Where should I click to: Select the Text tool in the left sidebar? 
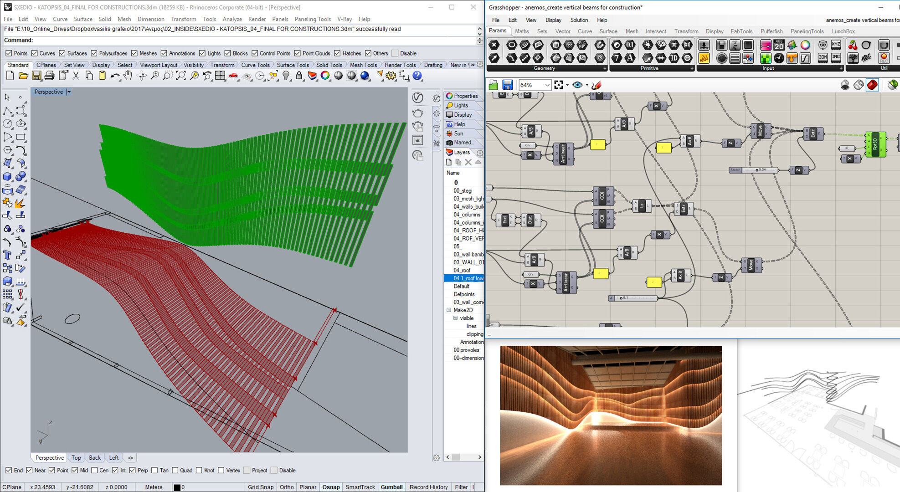click(7, 255)
